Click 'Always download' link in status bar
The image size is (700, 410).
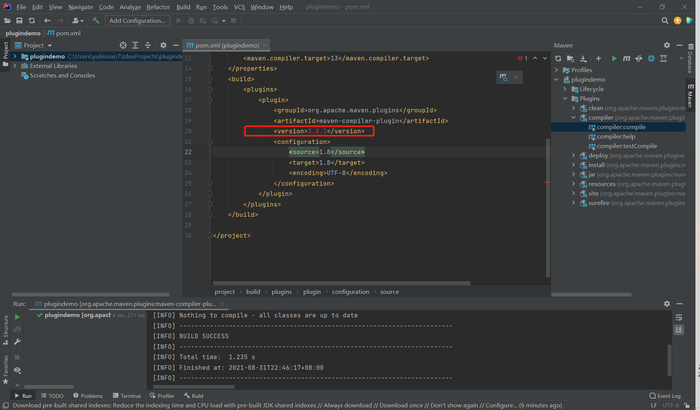click(348, 405)
